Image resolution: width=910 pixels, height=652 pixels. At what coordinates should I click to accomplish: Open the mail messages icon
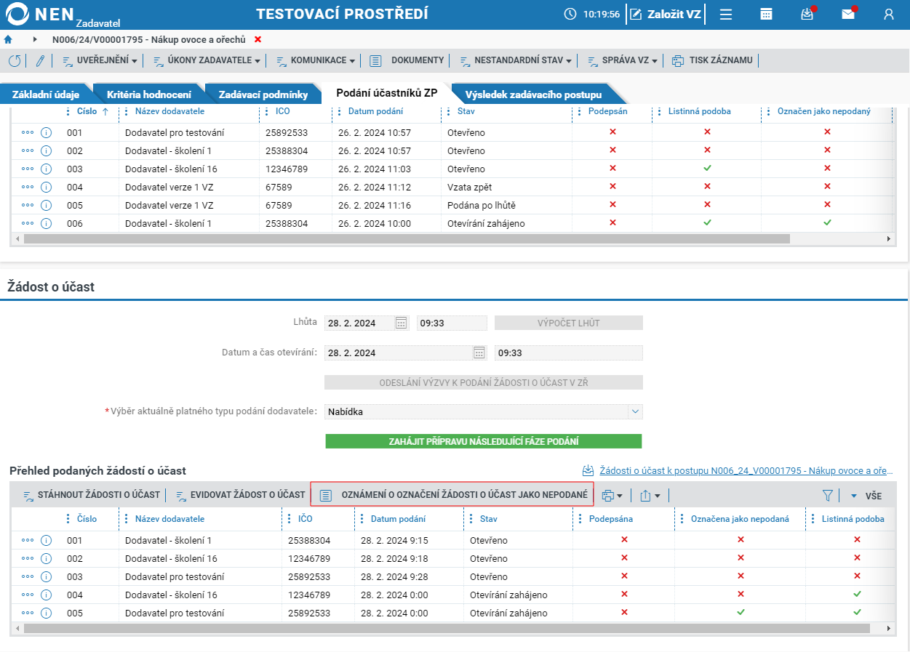(848, 14)
